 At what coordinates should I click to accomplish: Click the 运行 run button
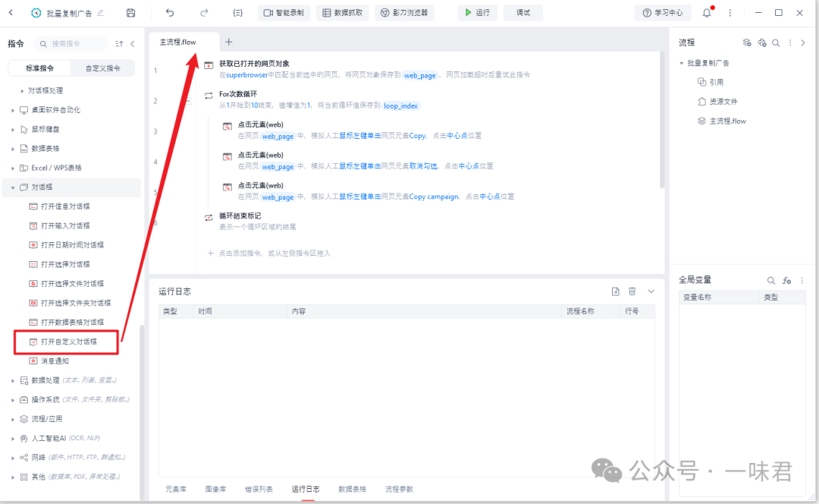[x=477, y=12]
